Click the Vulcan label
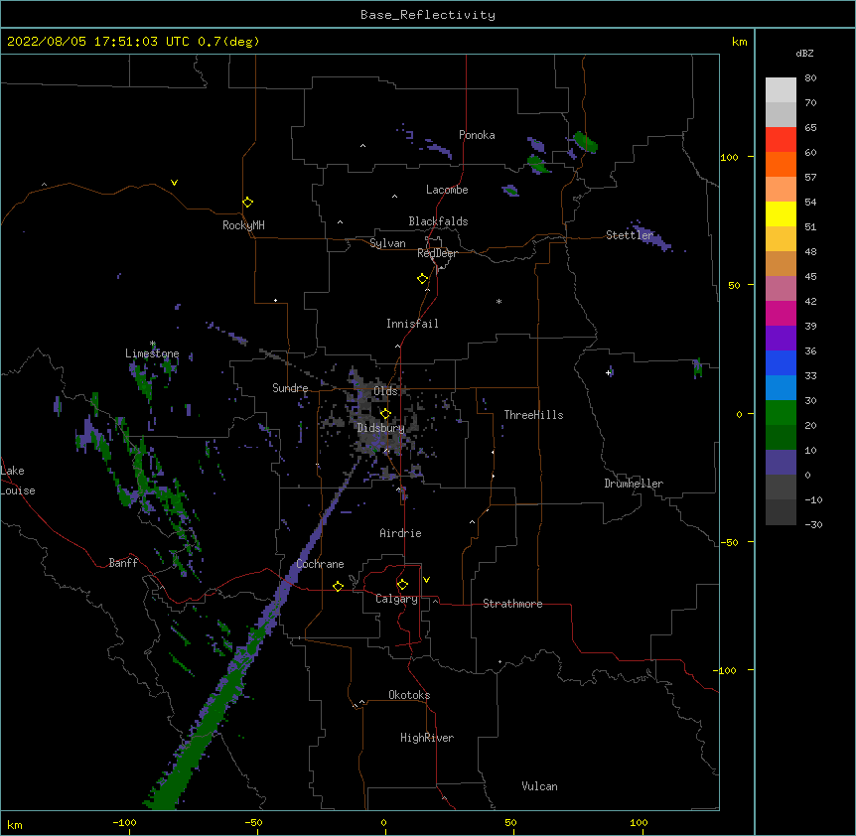856x836 pixels. pyautogui.click(x=539, y=786)
